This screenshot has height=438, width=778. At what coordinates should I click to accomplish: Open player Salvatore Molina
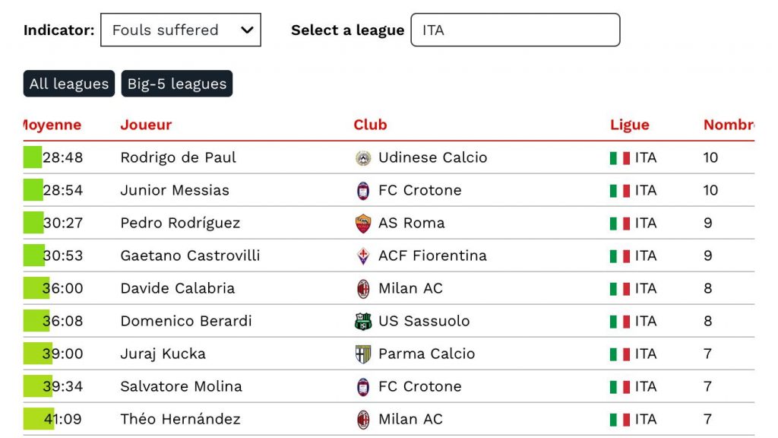[181, 386]
